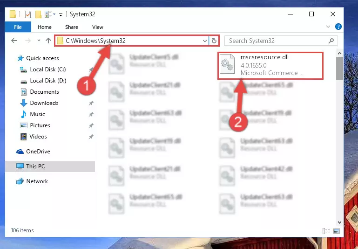The image size is (358, 249).
Task: Expand the ribbon with the chevron
Action: pos(328,27)
